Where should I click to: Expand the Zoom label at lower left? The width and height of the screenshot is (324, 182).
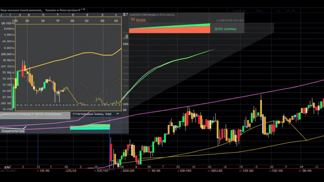[13, 132]
